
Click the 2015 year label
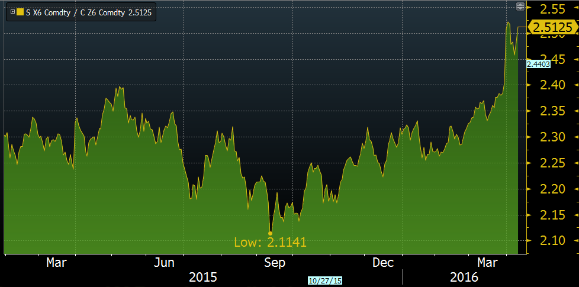click(x=202, y=276)
